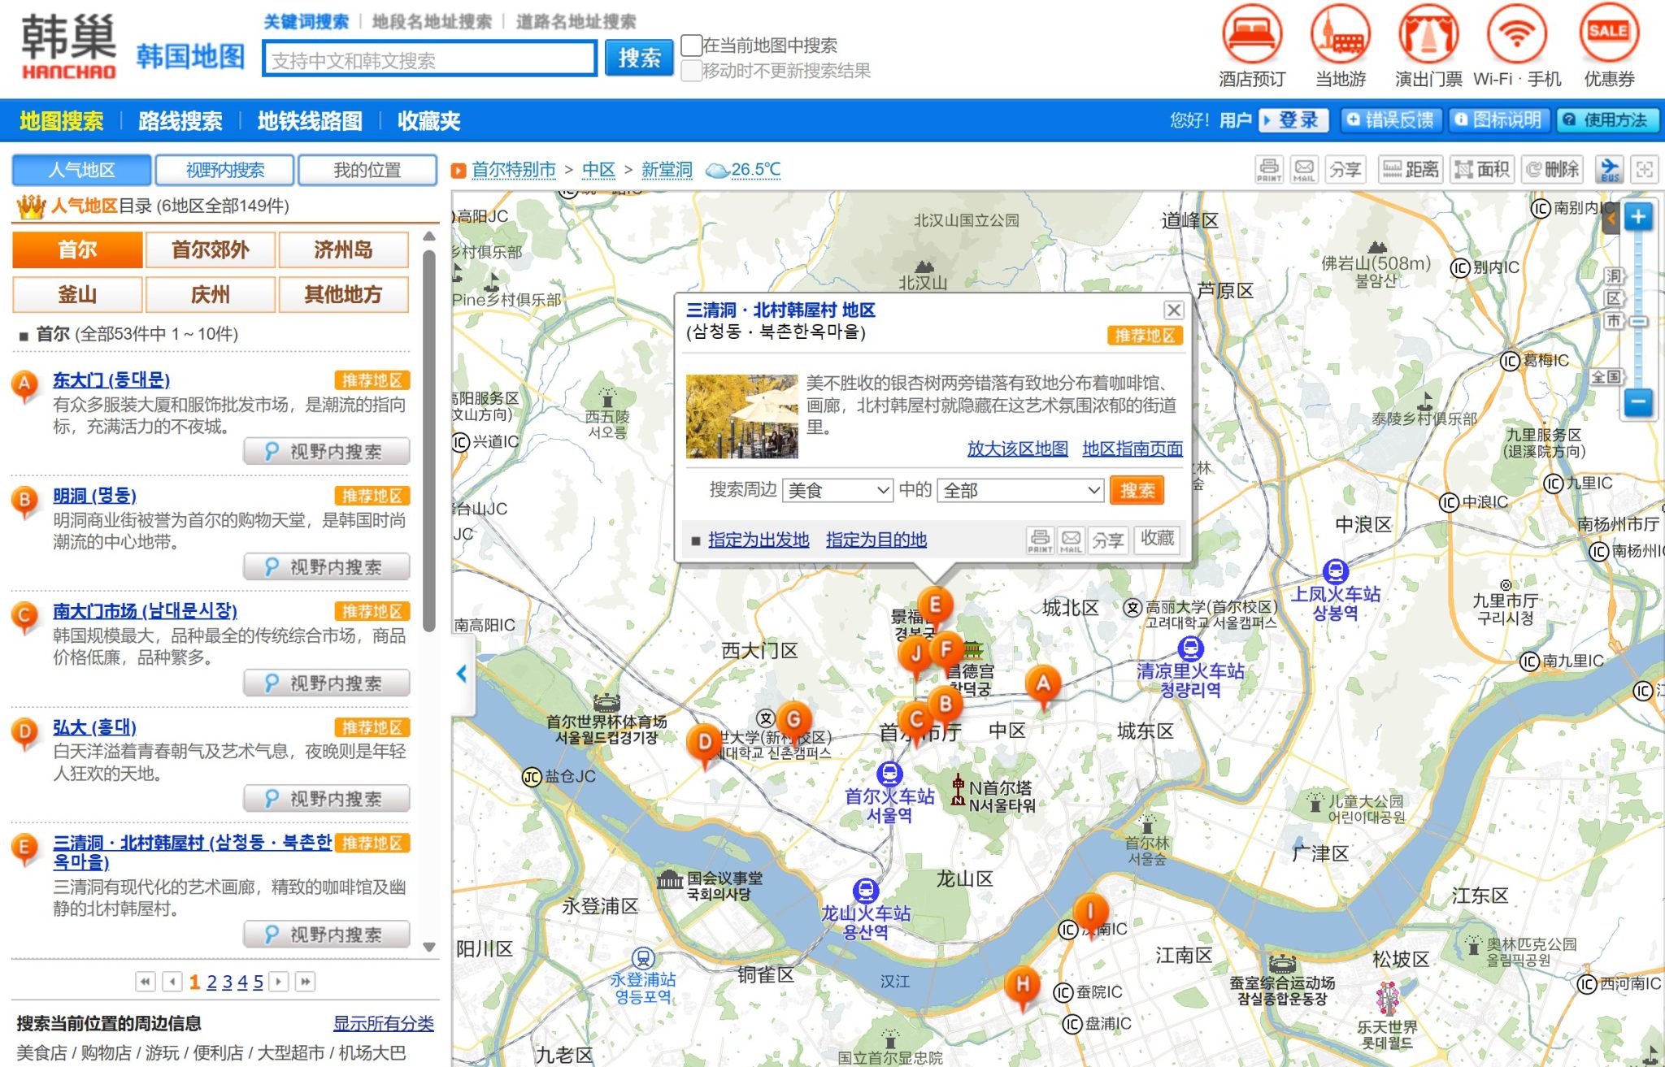
Task: Click the 放大该区地图 link
Action: pos(1017,449)
